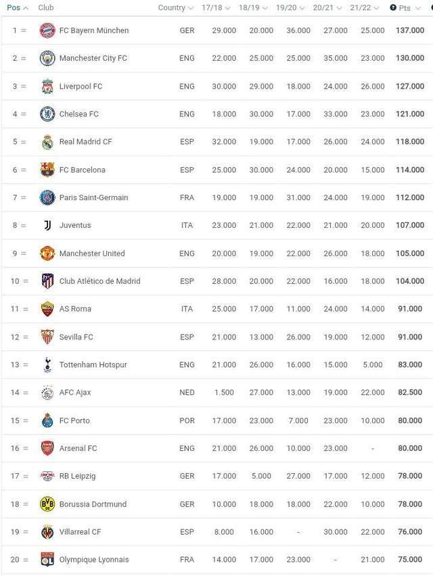Click the FC Barcelona crest icon

tap(47, 170)
